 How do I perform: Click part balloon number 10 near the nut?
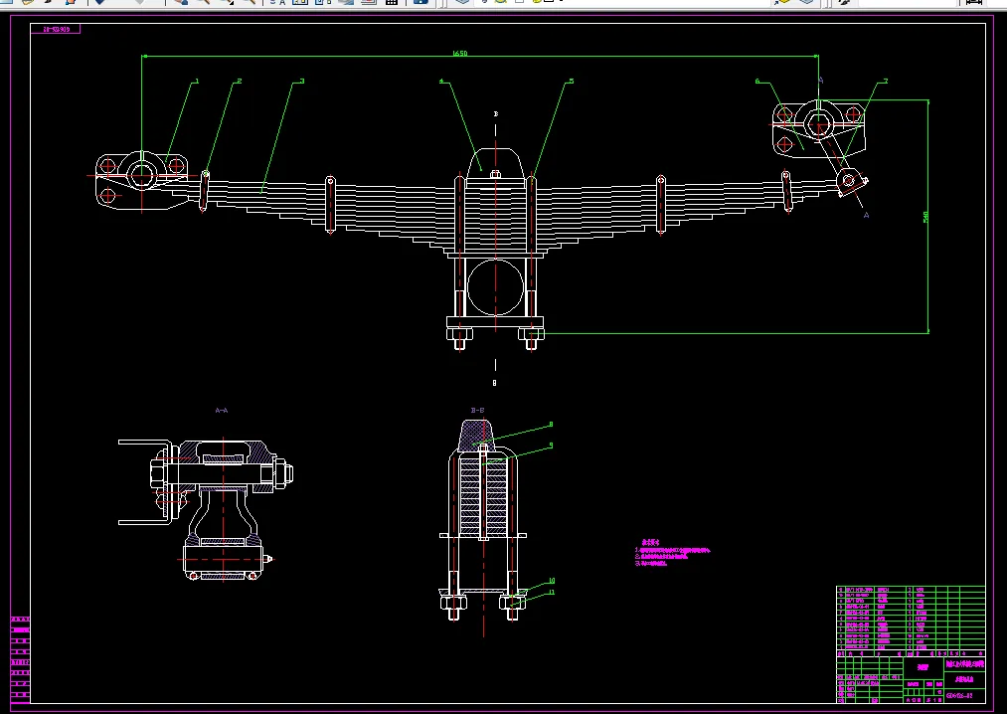pos(551,581)
